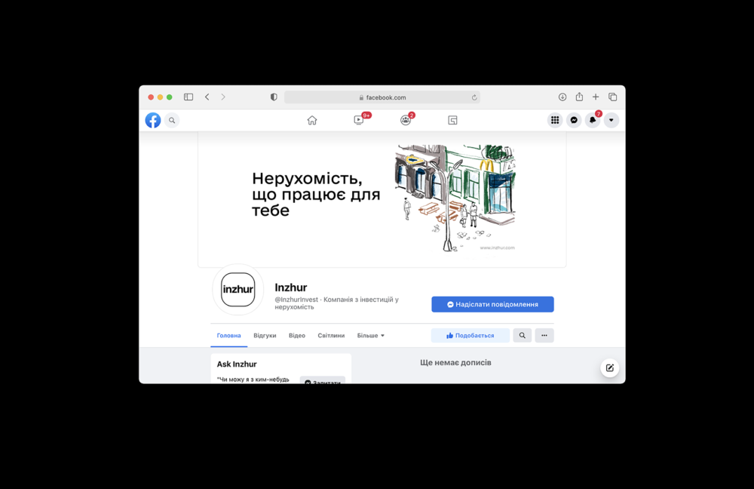Image resolution: width=754 pixels, height=489 pixels.
Task: Open page options three-dots menu
Action: click(x=544, y=335)
